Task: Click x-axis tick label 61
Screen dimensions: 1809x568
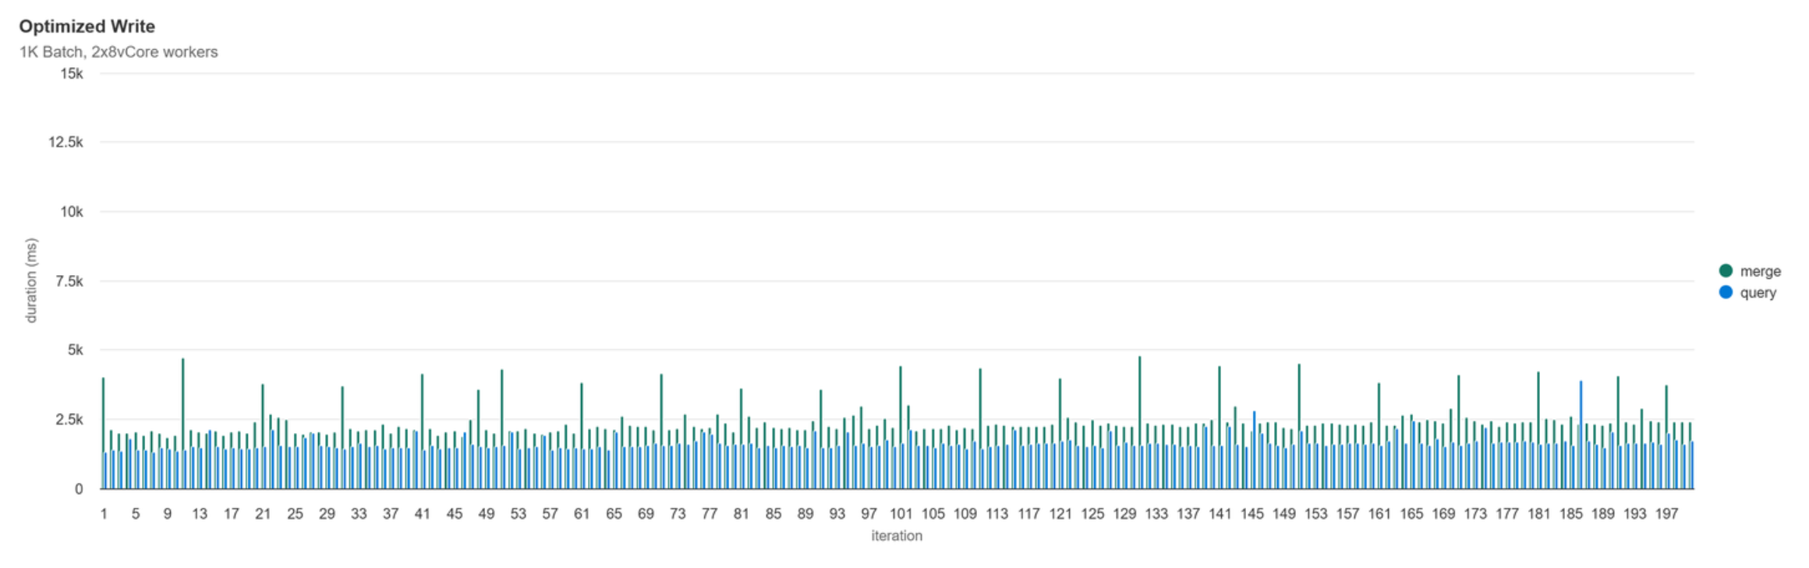Action: point(582,514)
